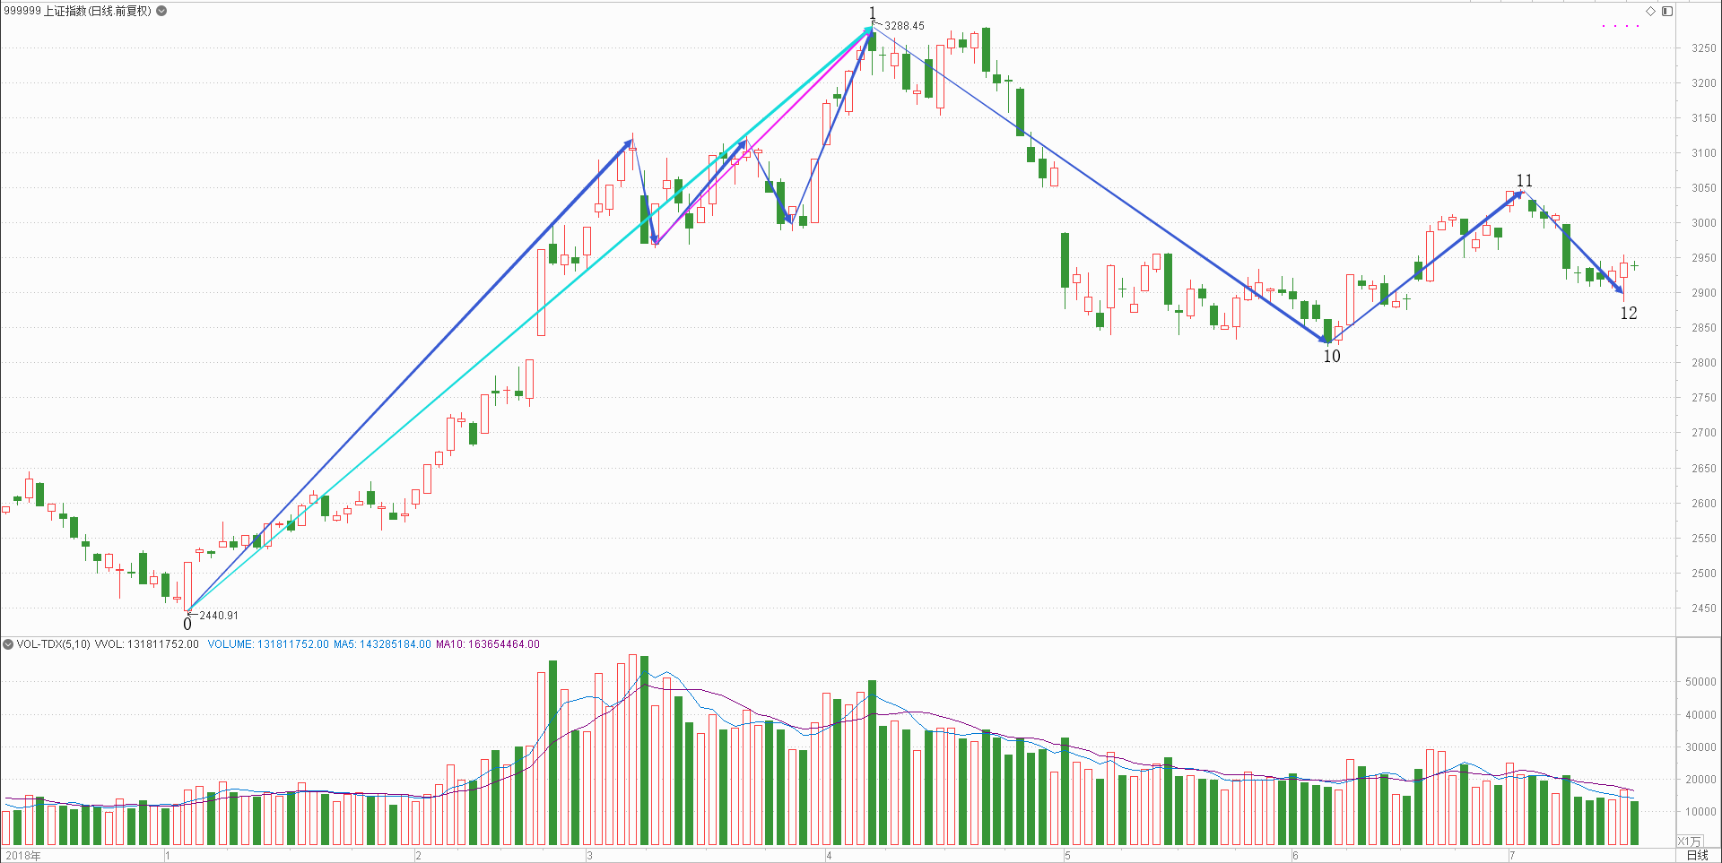1722x863 pixels.
Task: Click the 3250 price axis label
Action: pyautogui.click(x=1703, y=47)
